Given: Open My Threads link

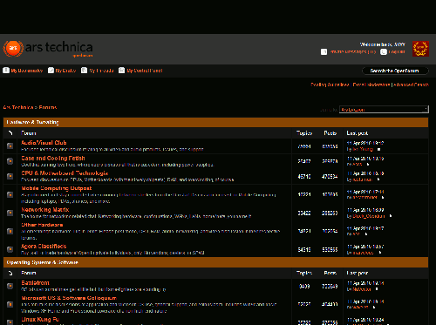Looking at the screenshot, I should pyautogui.click(x=101, y=71).
